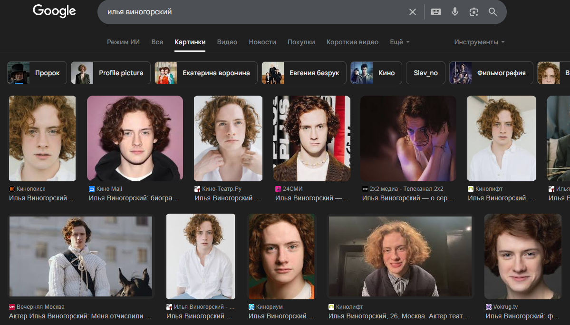Switch to Все results tab
570x325 pixels.
[x=157, y=42]
